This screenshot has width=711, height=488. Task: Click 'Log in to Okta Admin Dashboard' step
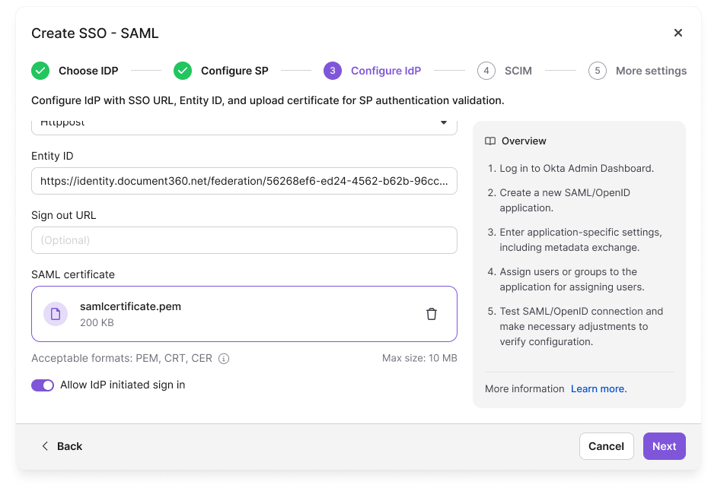[576, 169]
